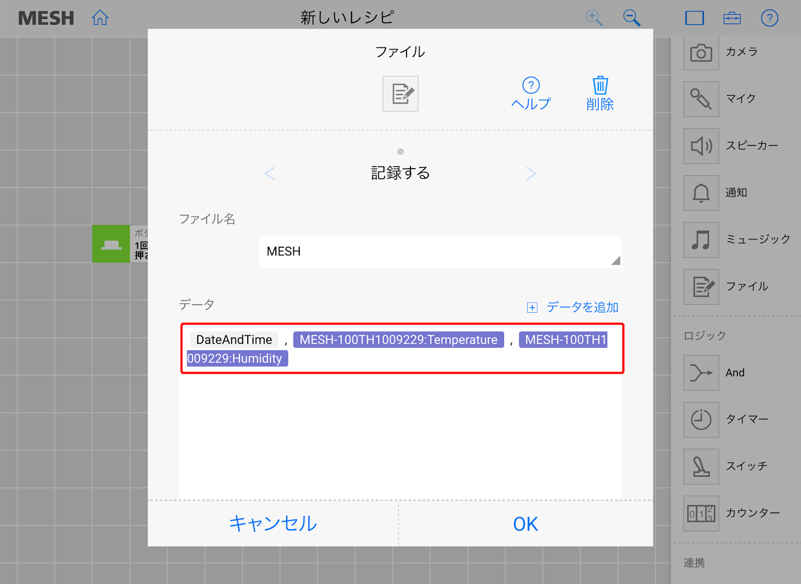Select the スイッチ switch block icon

701,466
